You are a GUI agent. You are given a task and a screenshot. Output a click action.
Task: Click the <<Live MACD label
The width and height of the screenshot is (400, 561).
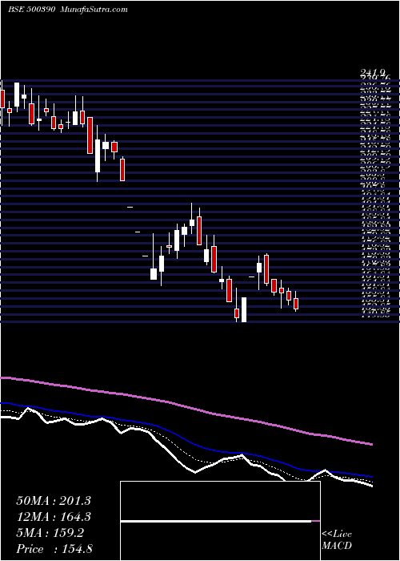point(337,540)
